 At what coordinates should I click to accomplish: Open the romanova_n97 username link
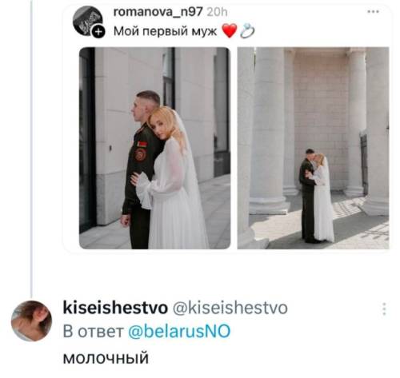158,12
